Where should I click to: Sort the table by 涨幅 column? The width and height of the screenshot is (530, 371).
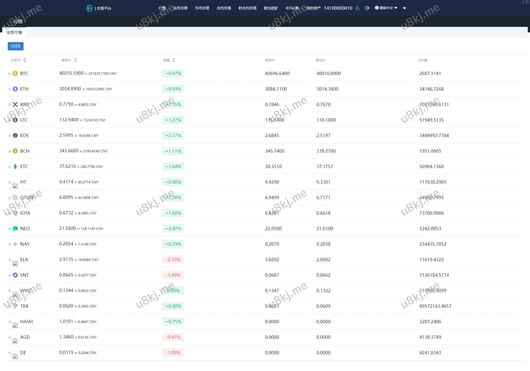tap(174, 60)
